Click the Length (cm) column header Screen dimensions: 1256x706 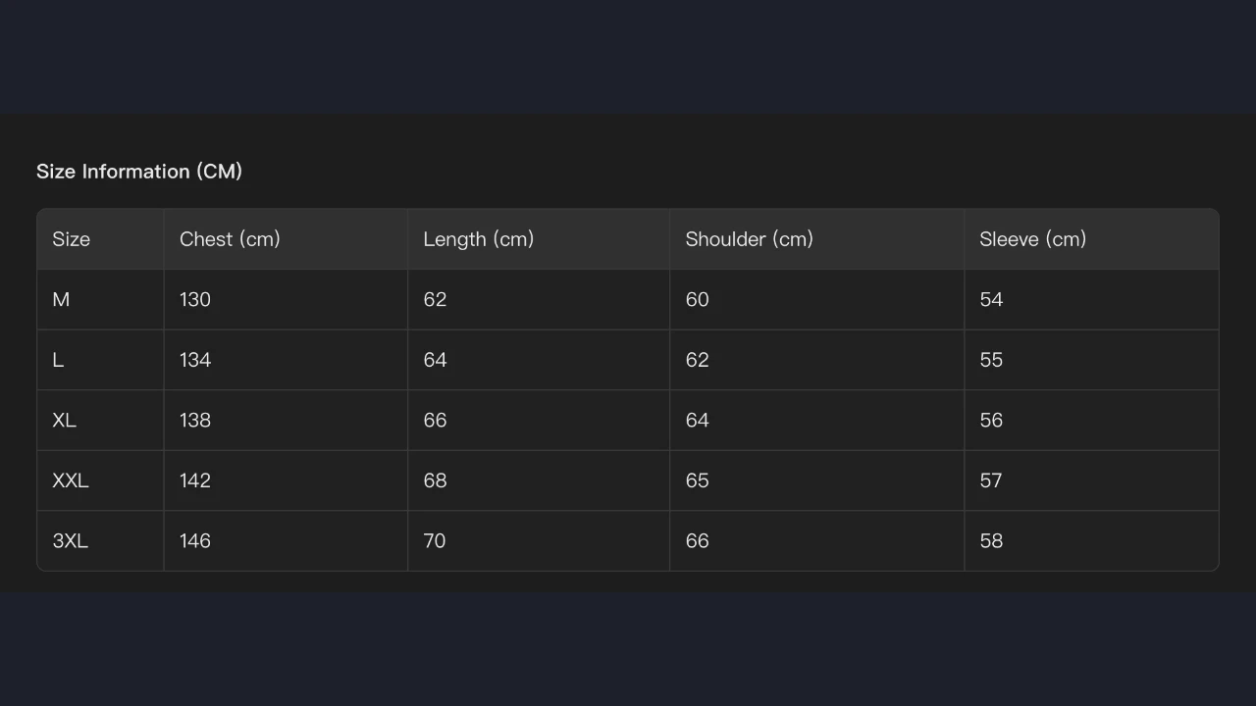click(478, 239)
